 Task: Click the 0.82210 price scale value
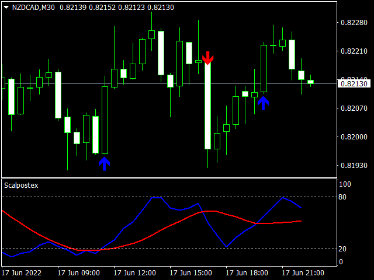coord(354,51)
